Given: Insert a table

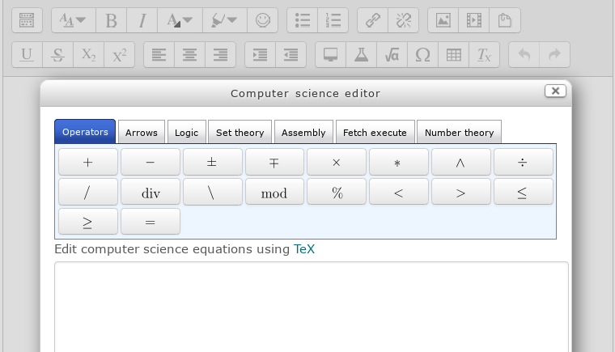Looking at the screenshot, I should pos(454,54).
